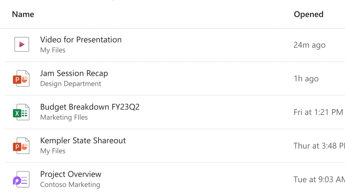Click the video file icon for Video for Presentation
The width and height of the screenshot is (345, 194).
coord(22,45)
